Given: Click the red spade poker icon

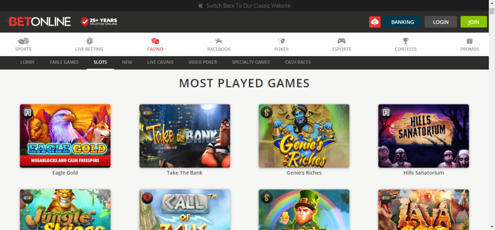Looking at the screenshot, I should (x=375, y=22).
